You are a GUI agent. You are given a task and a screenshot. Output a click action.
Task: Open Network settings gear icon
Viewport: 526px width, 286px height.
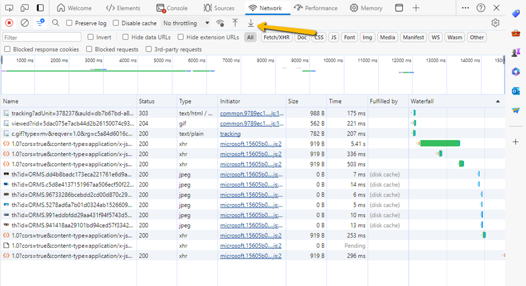(495, 23)
